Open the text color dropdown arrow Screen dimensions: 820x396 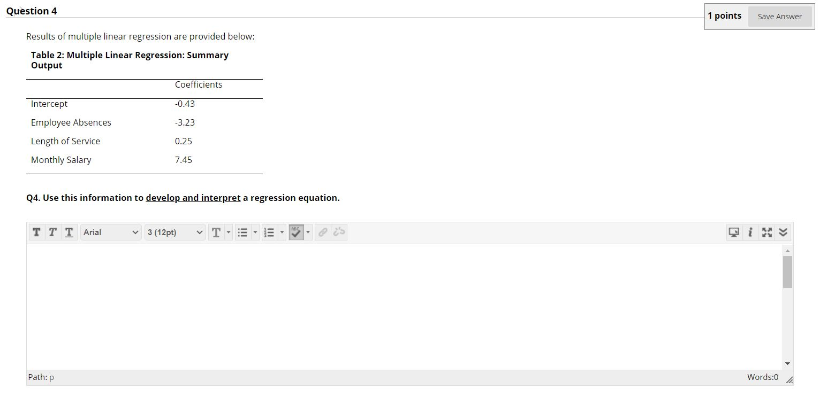(228, 232)
